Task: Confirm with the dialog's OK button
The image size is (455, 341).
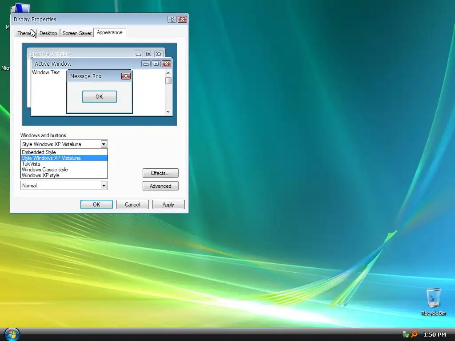Action: 96,204
